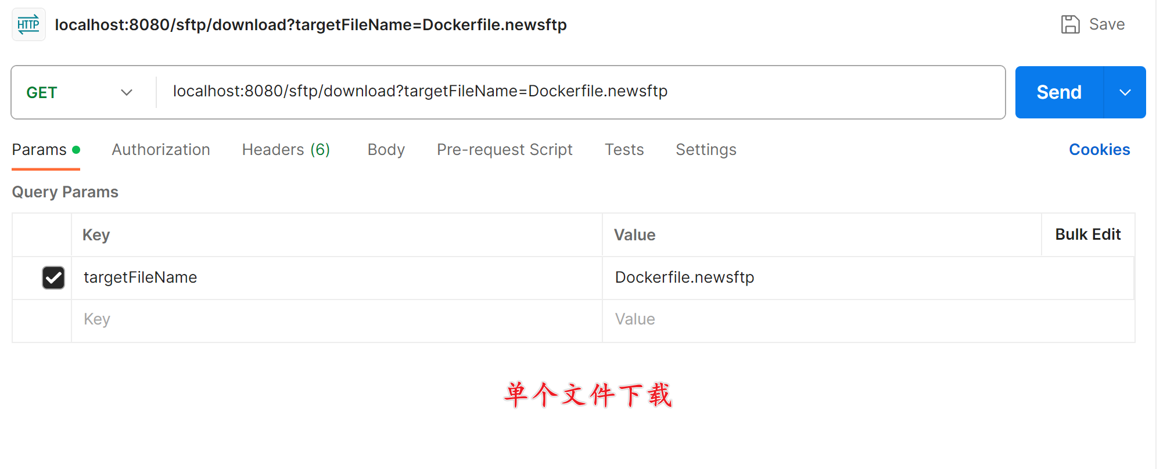Open the GET method dropdown
Viewport: 1174px width, 469px height.
(80, 92)
